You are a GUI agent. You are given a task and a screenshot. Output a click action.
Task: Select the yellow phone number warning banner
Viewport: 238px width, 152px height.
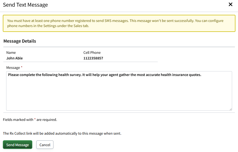tap(119, 23)
